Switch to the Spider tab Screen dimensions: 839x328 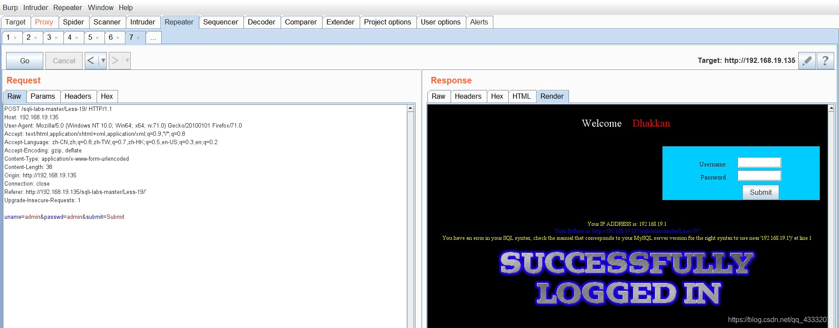click(73, 22)
